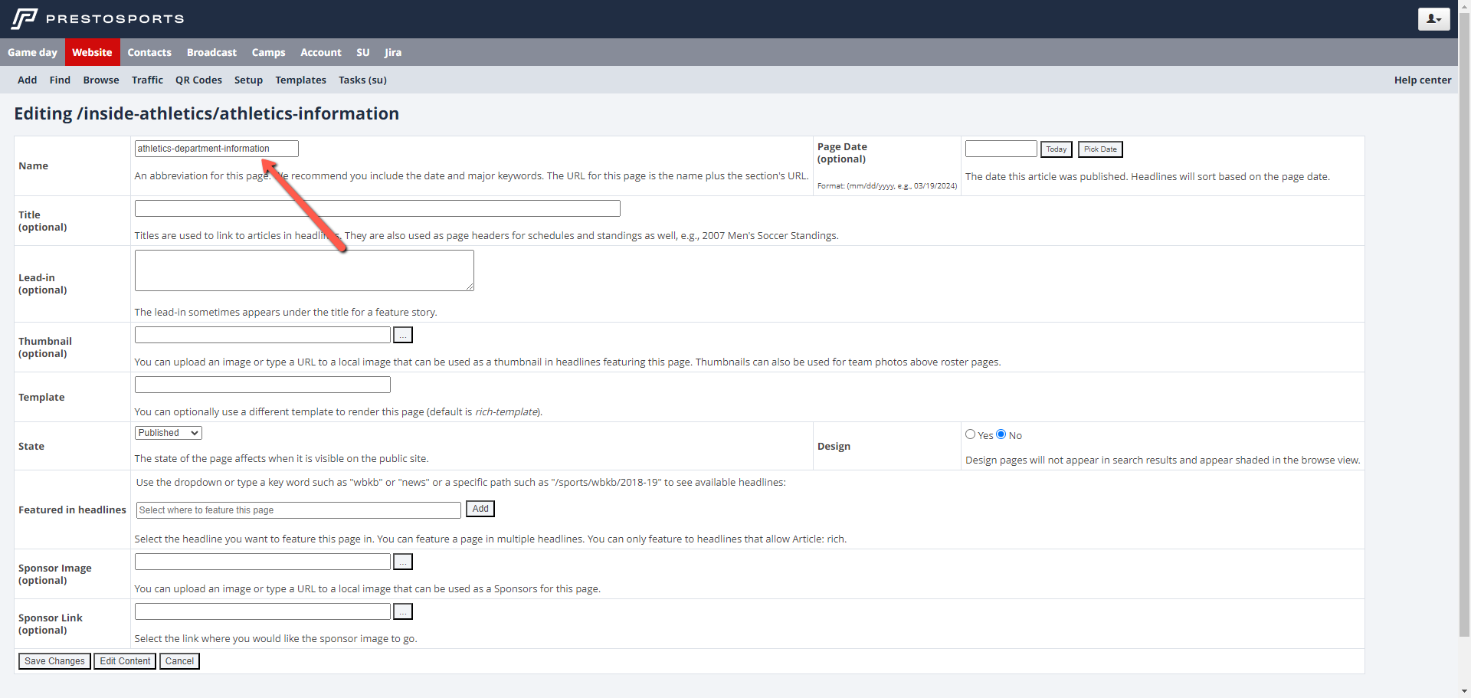Click the Edit Content button
Screen dimensions: 1471x698
tap(125, 661)
